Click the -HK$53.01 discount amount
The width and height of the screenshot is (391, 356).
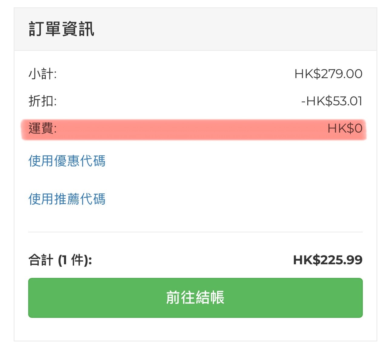(332, 101)
